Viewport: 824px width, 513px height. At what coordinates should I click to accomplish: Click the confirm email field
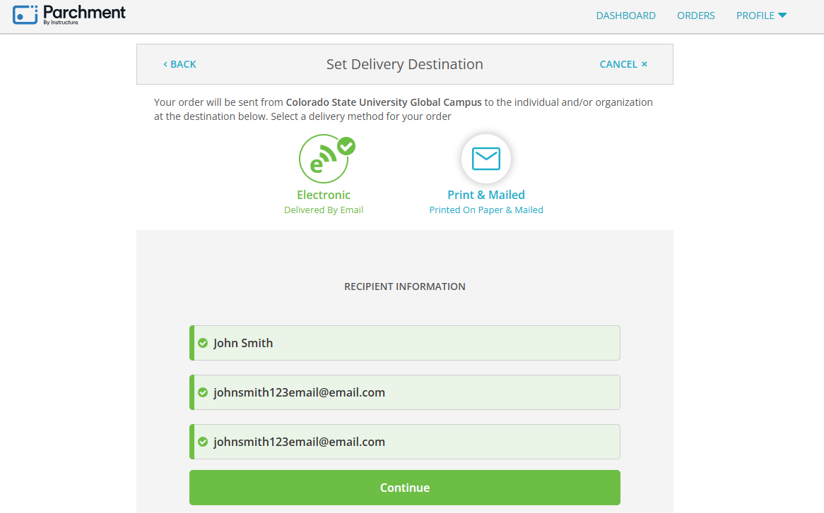click(405, 442)
